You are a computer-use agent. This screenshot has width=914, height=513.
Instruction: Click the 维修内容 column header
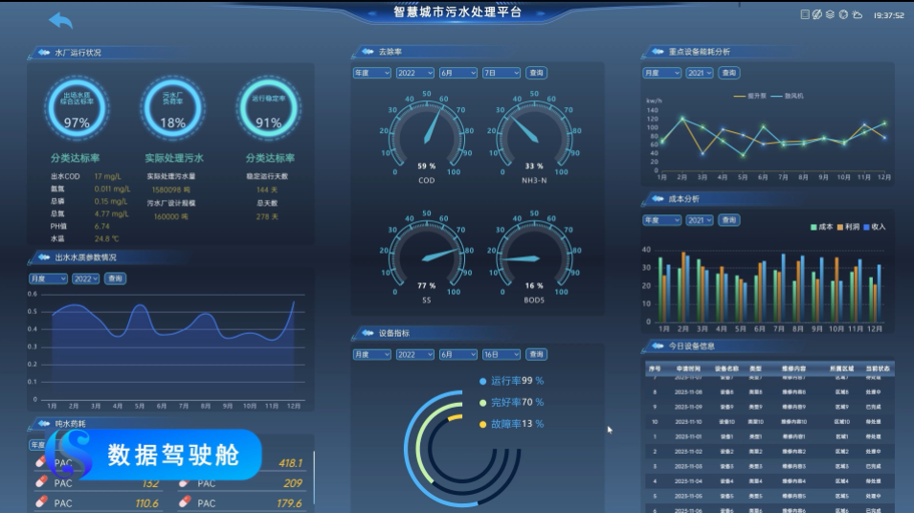(x=794, y=368)
